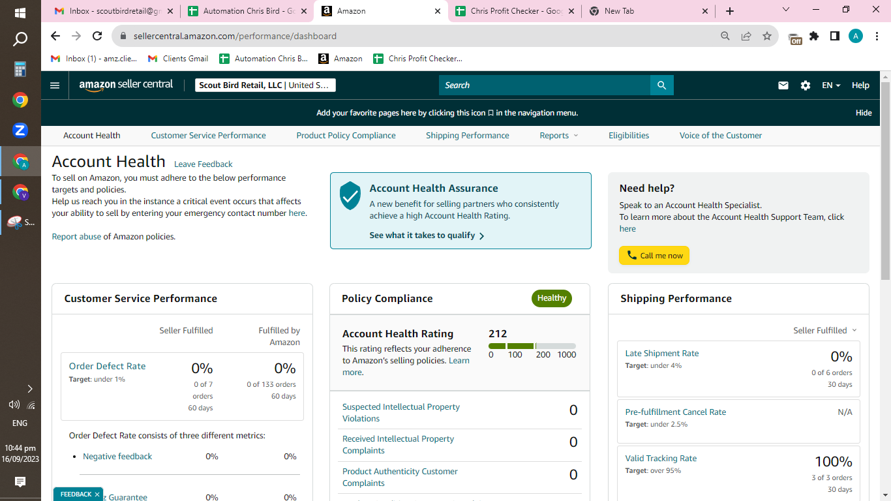Switch to the Chrome window with V badge
This screenshot has width=891, height=501.
pyautogui.click(x=20, y=192)
